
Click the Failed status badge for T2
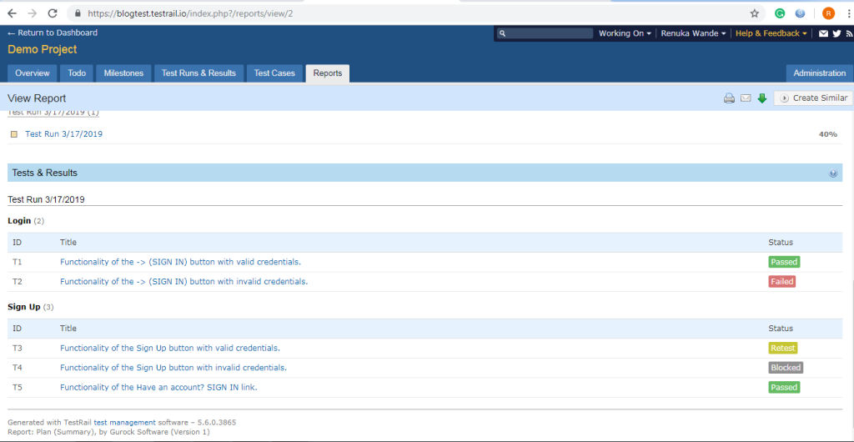point(781,282)
